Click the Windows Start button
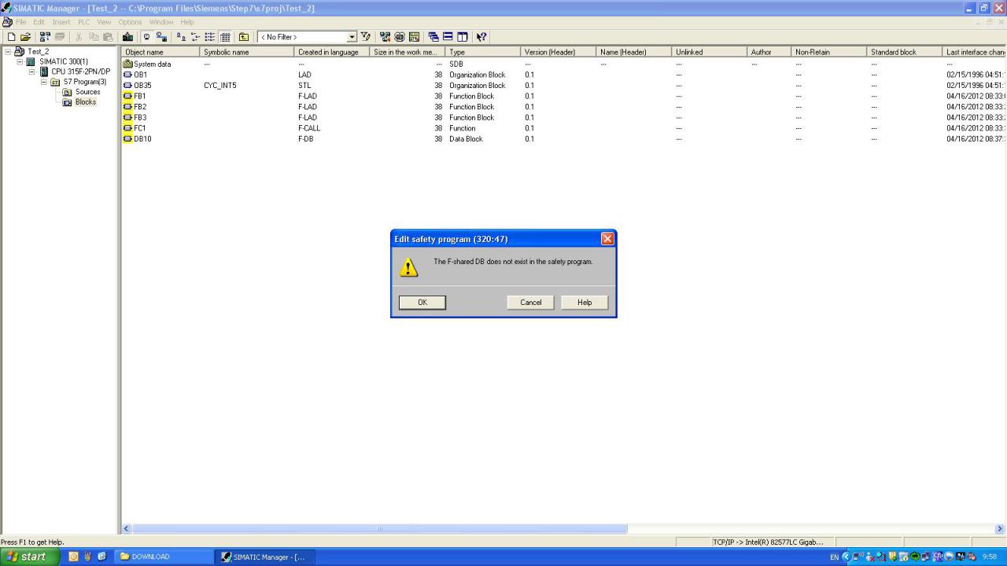 [x=29, y=557]
